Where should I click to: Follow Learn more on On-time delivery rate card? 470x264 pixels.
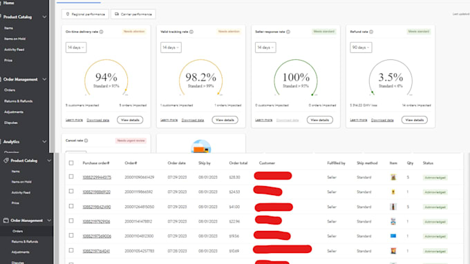tap(74, 120)
